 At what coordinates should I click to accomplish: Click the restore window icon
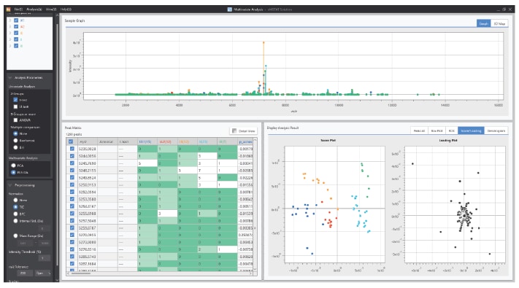coord(504,9)
